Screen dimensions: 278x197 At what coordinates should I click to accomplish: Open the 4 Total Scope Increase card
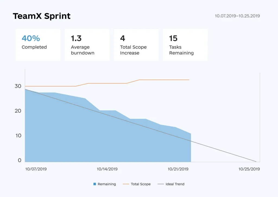point(136,45)
